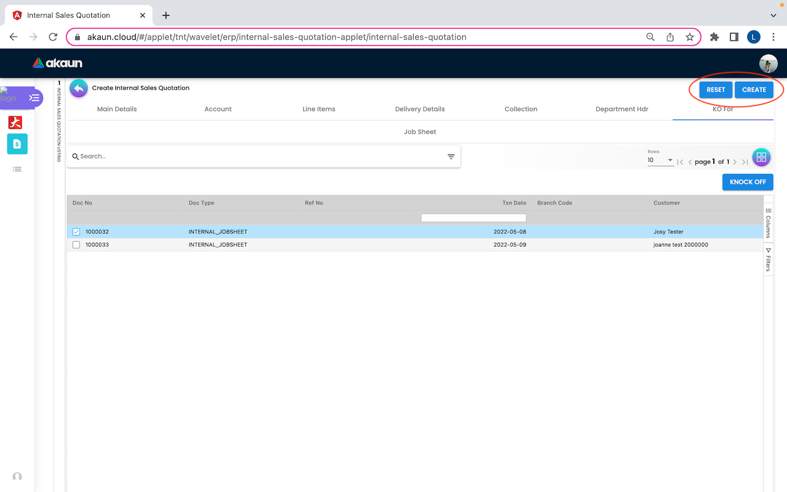This screenshot has height=492, width=787.
Task: Open the teal invoice applet icon in sidebar
Action: point(17,144)
